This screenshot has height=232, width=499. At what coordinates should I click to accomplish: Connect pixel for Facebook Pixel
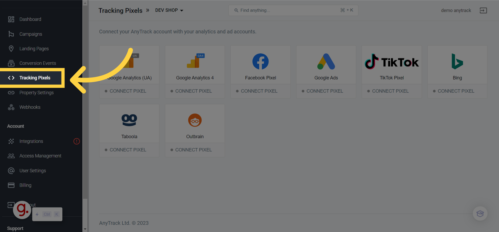257,91
